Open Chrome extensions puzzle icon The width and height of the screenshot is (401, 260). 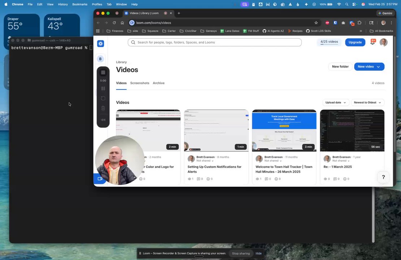tap(359, 23)
